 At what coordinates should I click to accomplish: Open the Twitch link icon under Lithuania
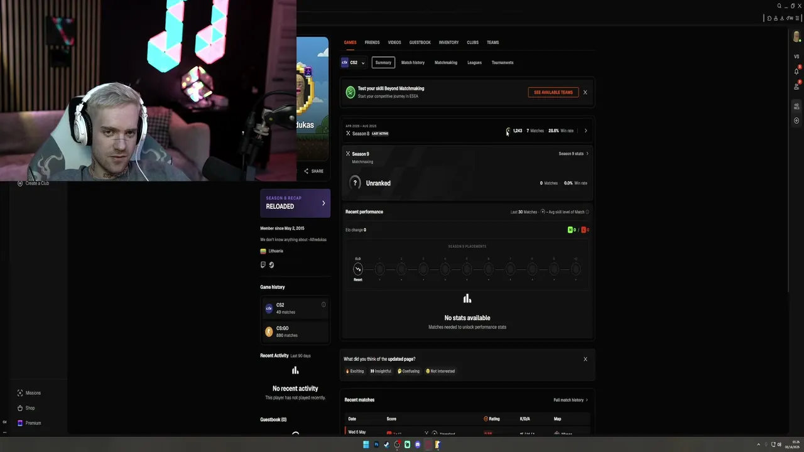coord(263,265)
